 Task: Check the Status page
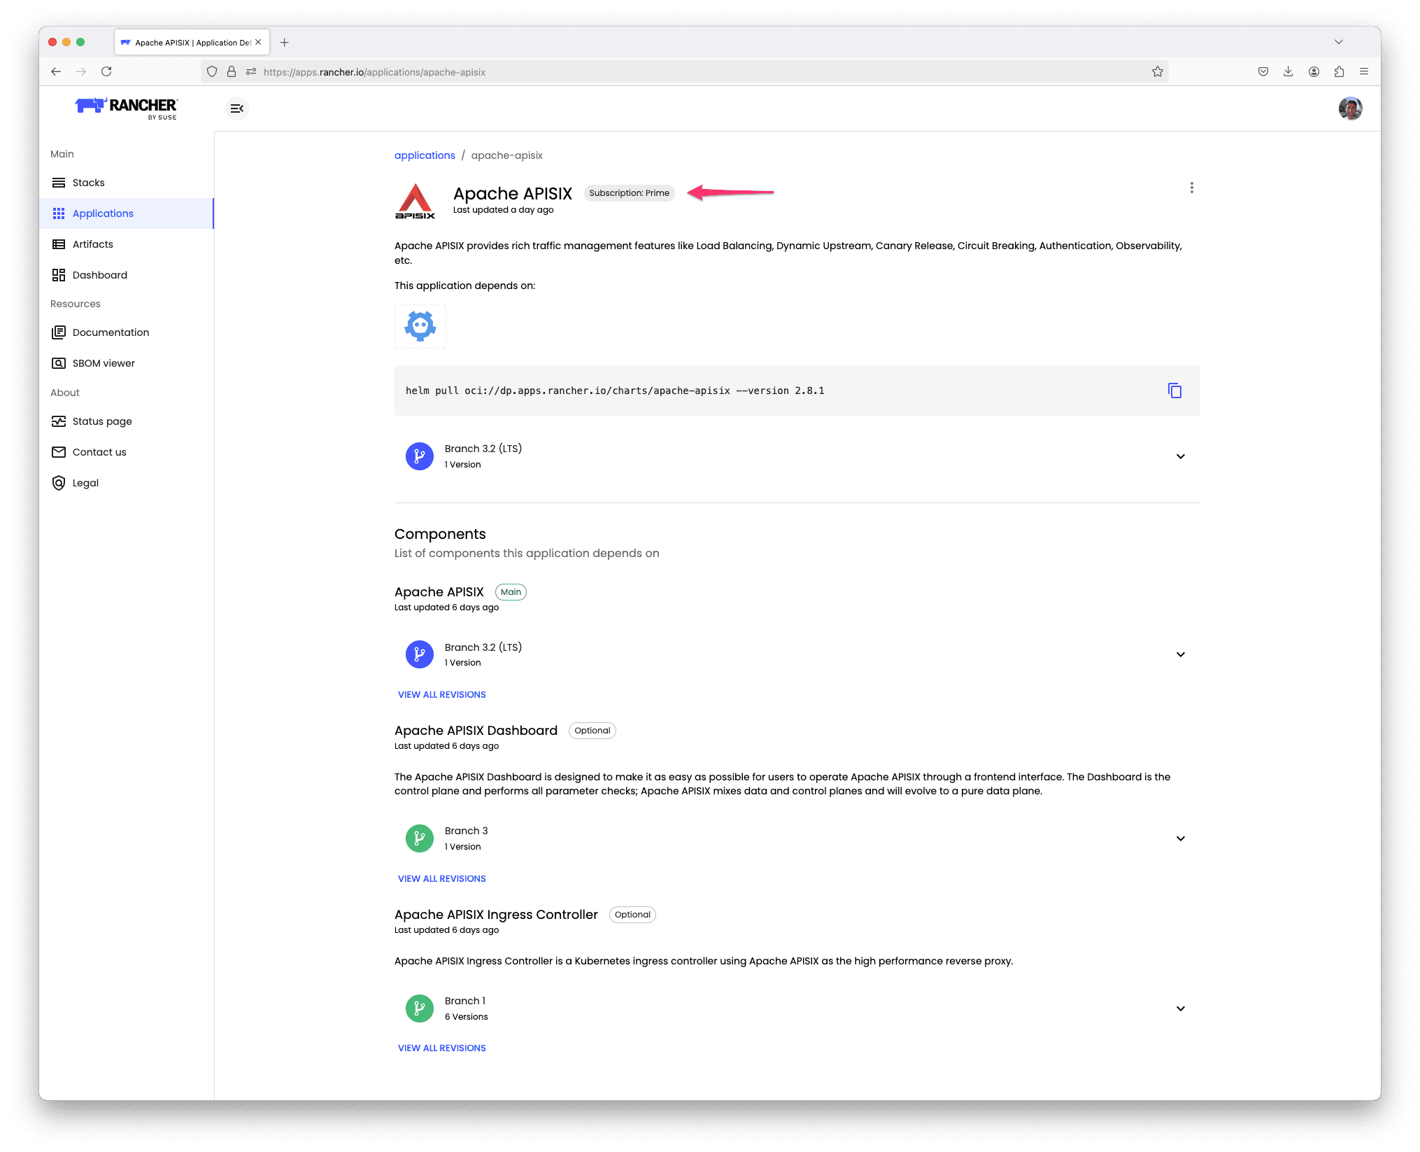[x=101, y=421]
